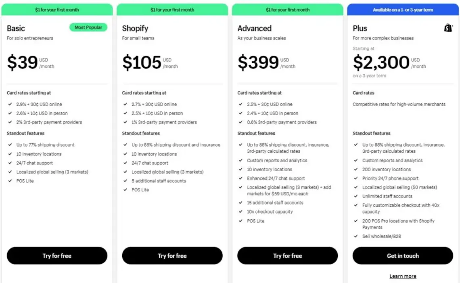
Task: Click Try for free under the Advanced plan
Action: click(x=287, y=256)
